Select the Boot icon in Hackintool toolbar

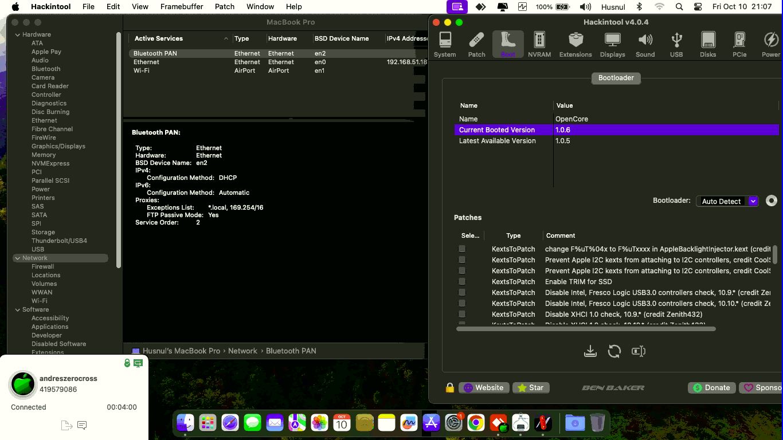click(x=508, y=45)
